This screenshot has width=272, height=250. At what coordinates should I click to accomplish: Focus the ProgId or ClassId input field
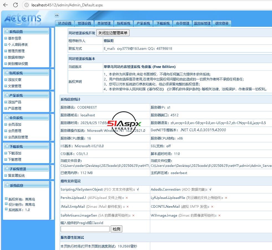coord(85,229)
